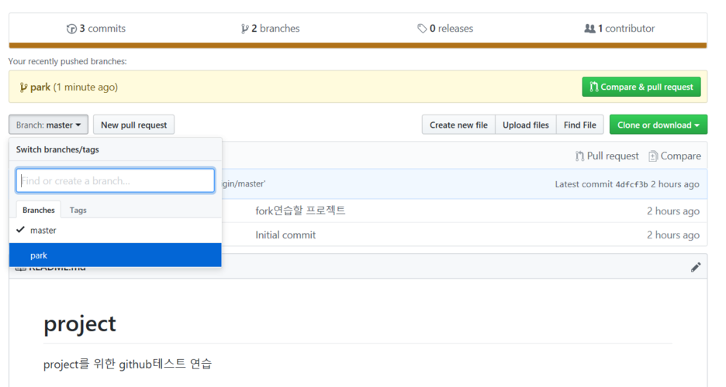Expand Clone or download dropdown
This screenshot has height=387, width=726.
pyautogui.click(x=658, y=125)
